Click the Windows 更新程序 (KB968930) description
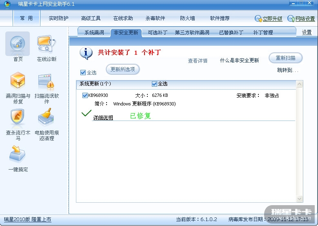Image resolution: width=318 pixels, height=226 pixels. (145, 104)
